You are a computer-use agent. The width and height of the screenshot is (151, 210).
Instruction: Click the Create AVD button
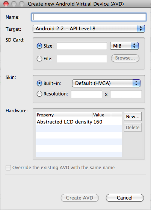click(x=80, y=198)
